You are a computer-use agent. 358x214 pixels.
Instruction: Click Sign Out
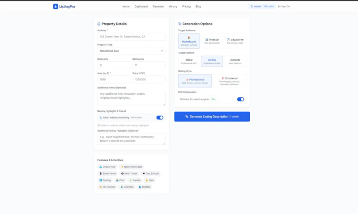click(284, 6)
